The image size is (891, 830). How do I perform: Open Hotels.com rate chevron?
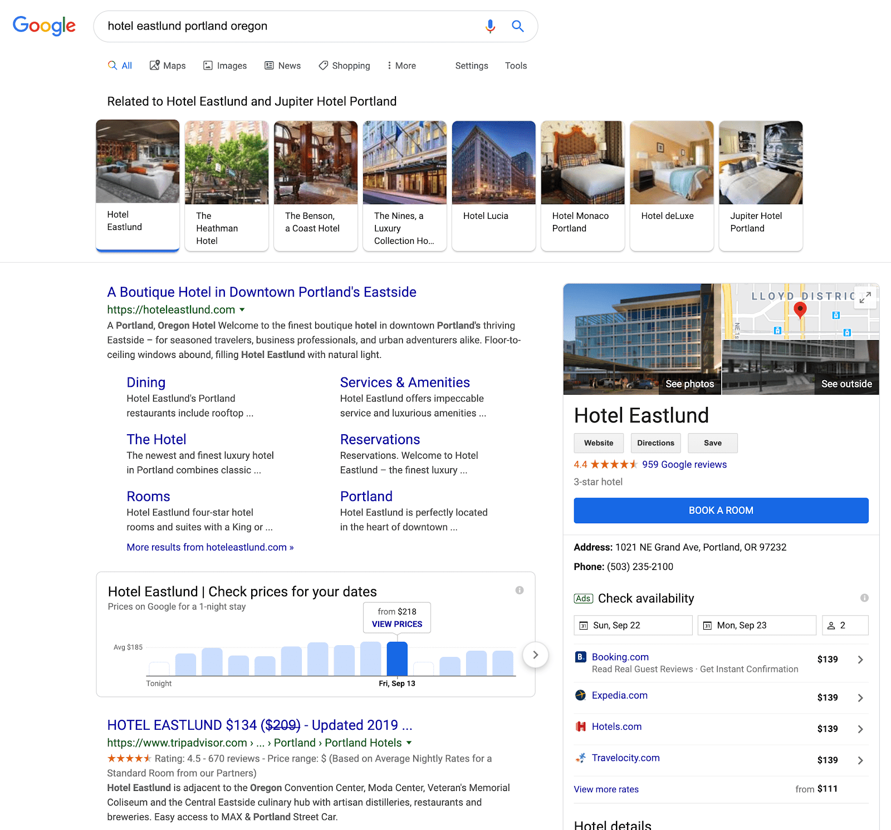pyautogui.click(x=860, y=729)
